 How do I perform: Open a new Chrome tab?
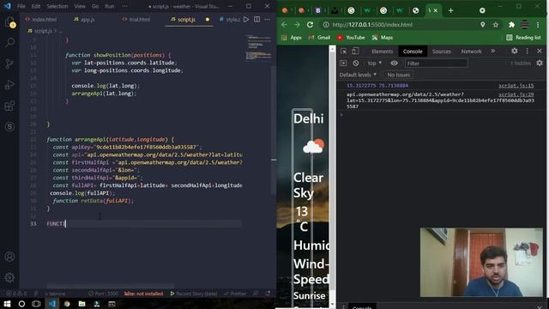[450, 10]
